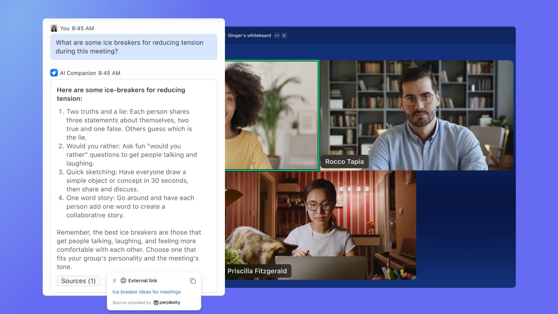Open more options for Ginger's whiteboard
This screenshot has height=314, width=558.
[277, 36]
